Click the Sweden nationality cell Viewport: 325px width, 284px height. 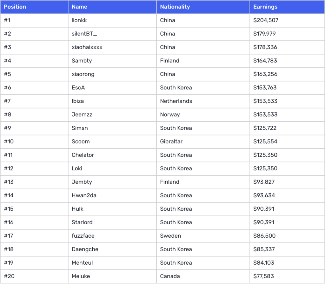(170, 236)
